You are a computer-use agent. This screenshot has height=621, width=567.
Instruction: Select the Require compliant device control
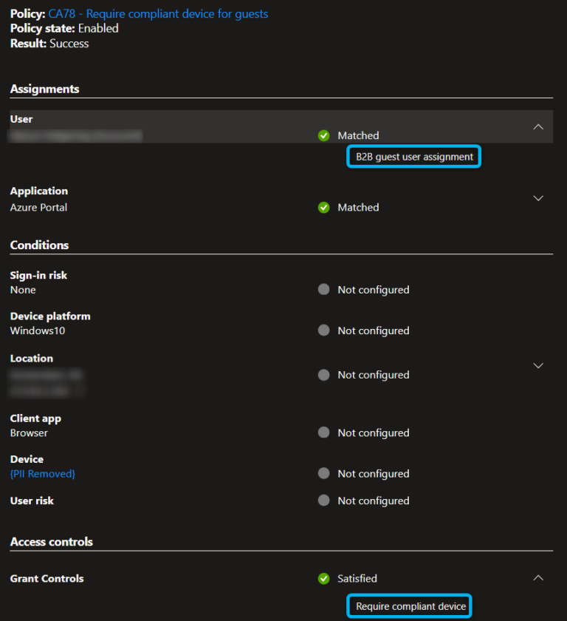tap(409, 605)
